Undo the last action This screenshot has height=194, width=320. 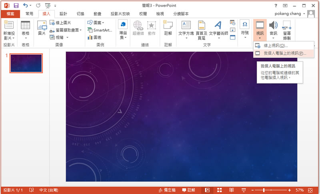(25, 6)
